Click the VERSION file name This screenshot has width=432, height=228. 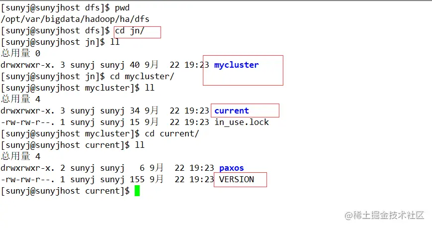[x=237, y=179]
